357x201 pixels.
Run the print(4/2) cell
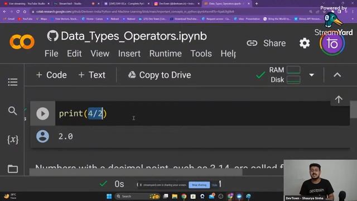42,113
